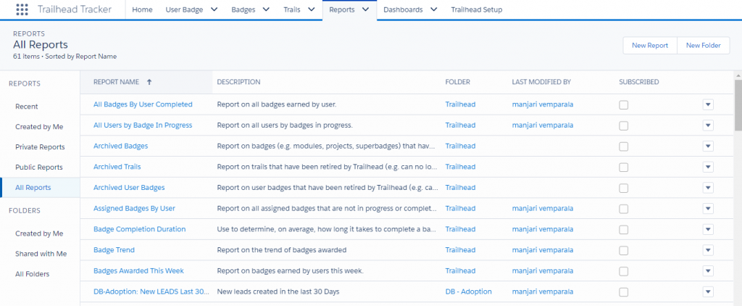The width and height of the screenshot is (742, 306).
Task: Open row actions menu for Archived Trails
Action: (x=708, y=168)
